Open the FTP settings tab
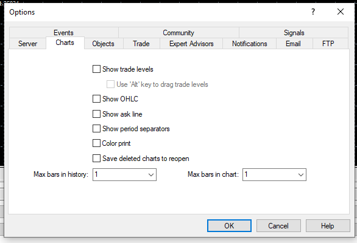 click(x=328, y=44)
